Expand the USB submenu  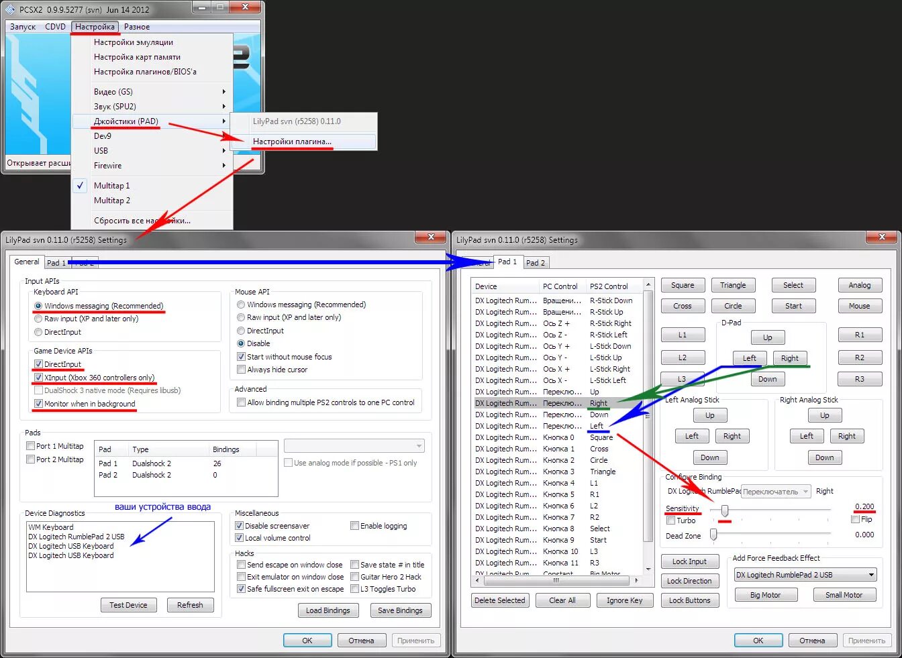(152, 151)
